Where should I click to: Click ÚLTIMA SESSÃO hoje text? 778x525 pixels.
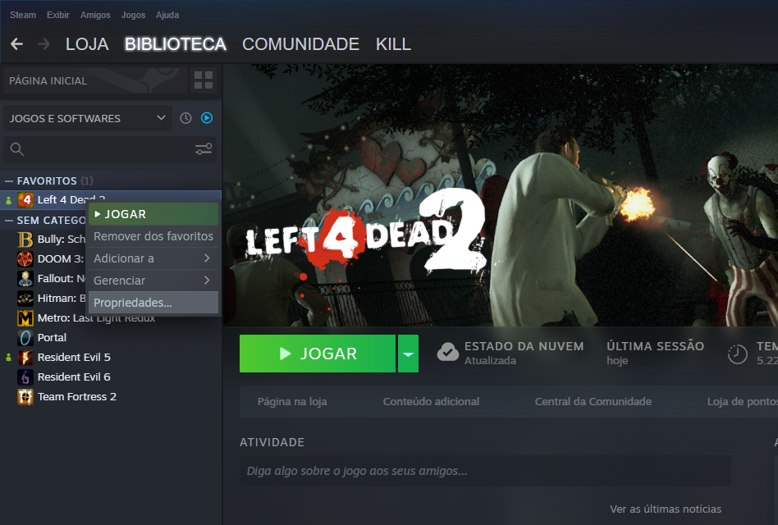[x=655, y=353]
